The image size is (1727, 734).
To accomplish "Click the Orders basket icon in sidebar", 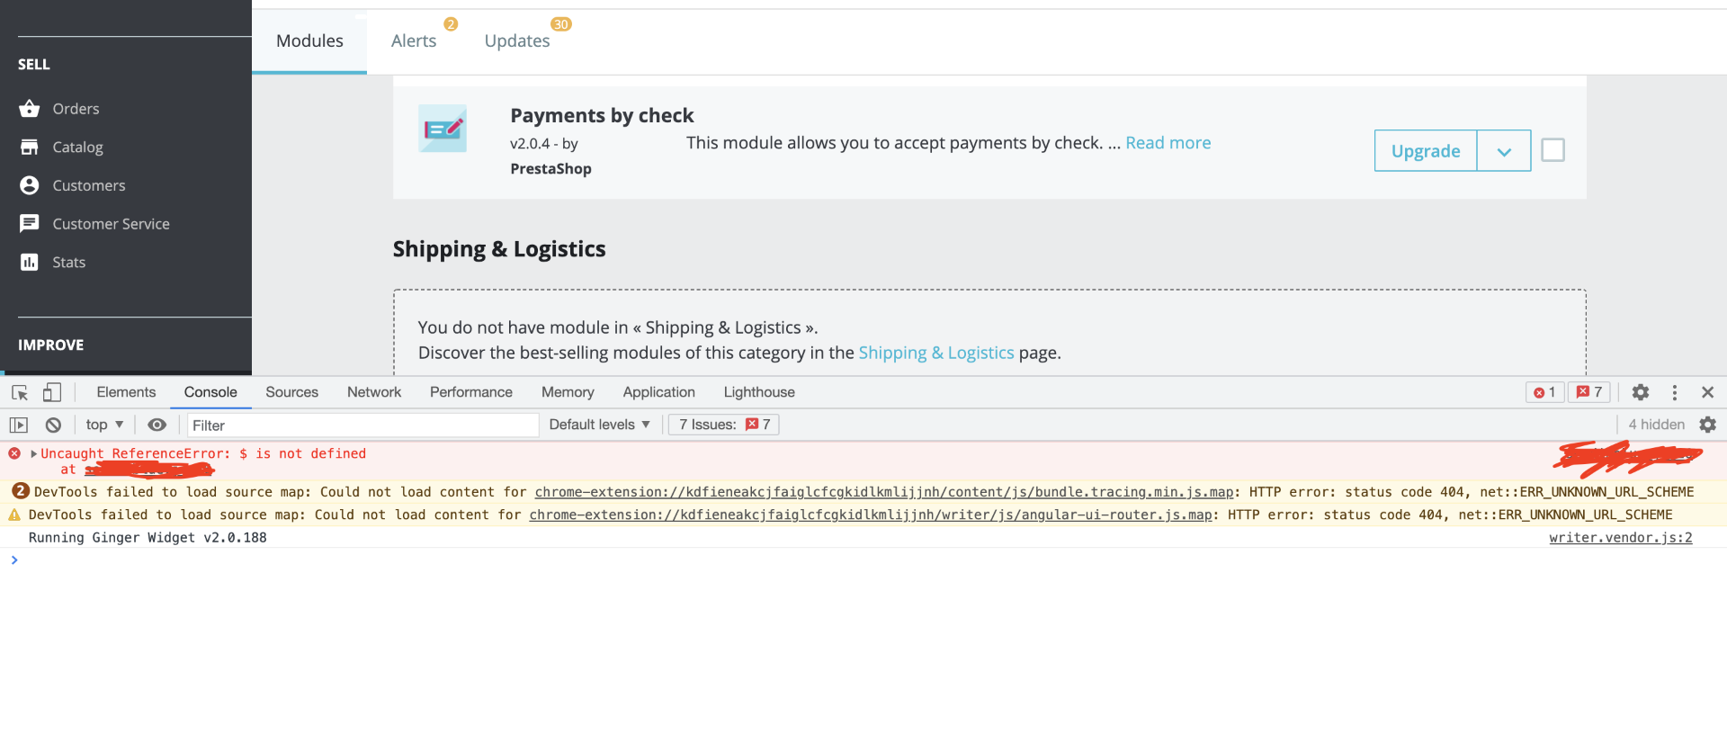I will pos(30,109).
